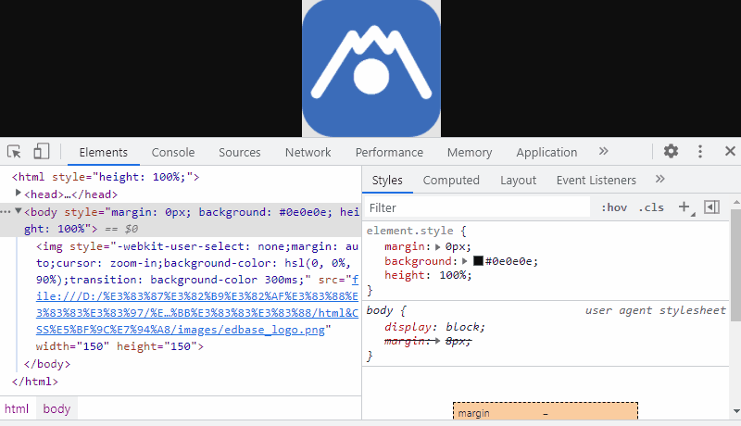Open the .cls class editor
The height and width of the screenshot is (426, 741).
pos(651,207)
